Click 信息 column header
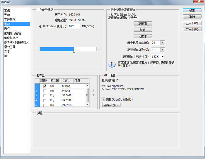 tap(81, 81)
